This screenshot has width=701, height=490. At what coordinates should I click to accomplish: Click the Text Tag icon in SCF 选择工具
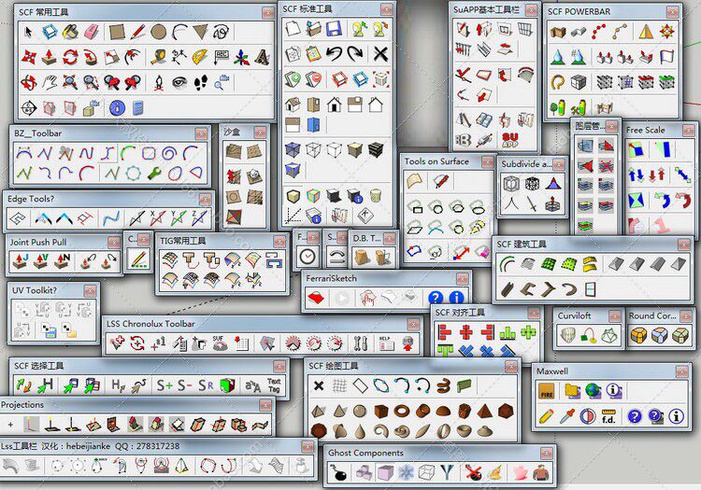tap(274, 385)
